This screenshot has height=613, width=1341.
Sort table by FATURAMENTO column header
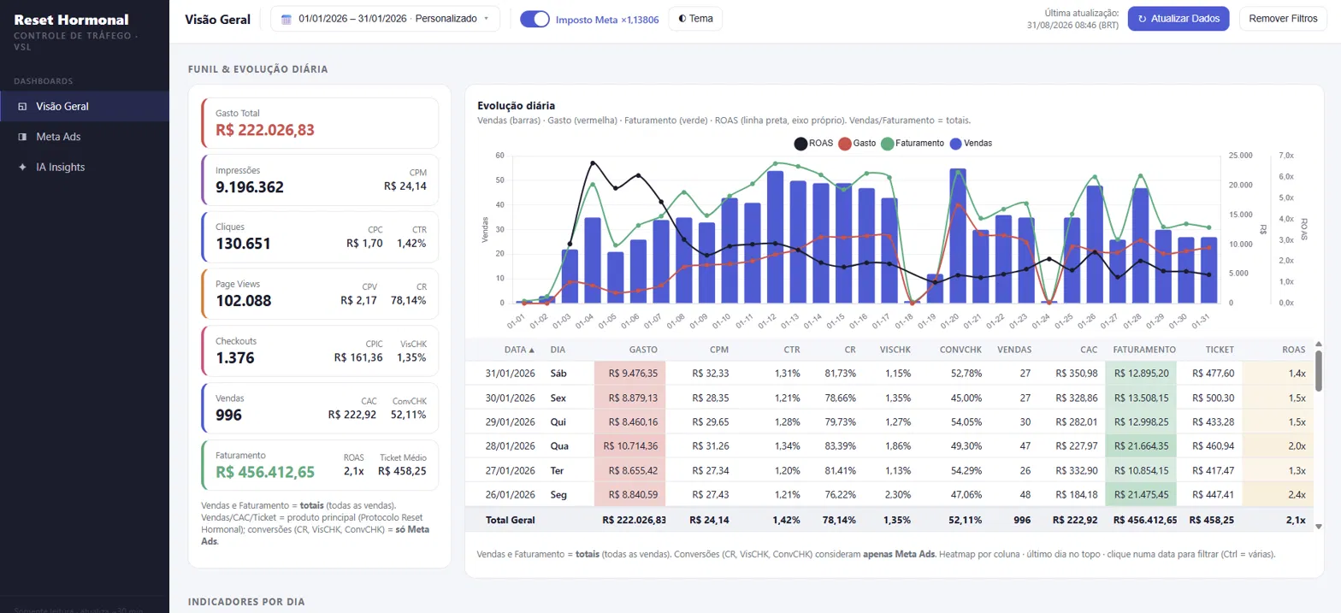point(1144,350)
